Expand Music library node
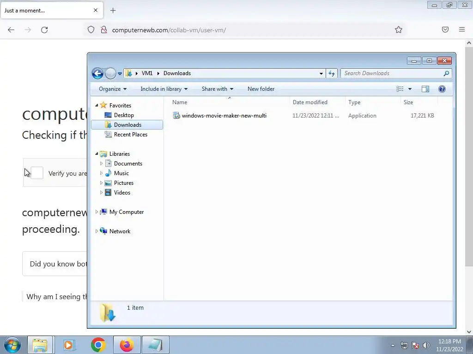Image resolution: width=473 pixels, height=354 pixels. [x=101, y=173]
